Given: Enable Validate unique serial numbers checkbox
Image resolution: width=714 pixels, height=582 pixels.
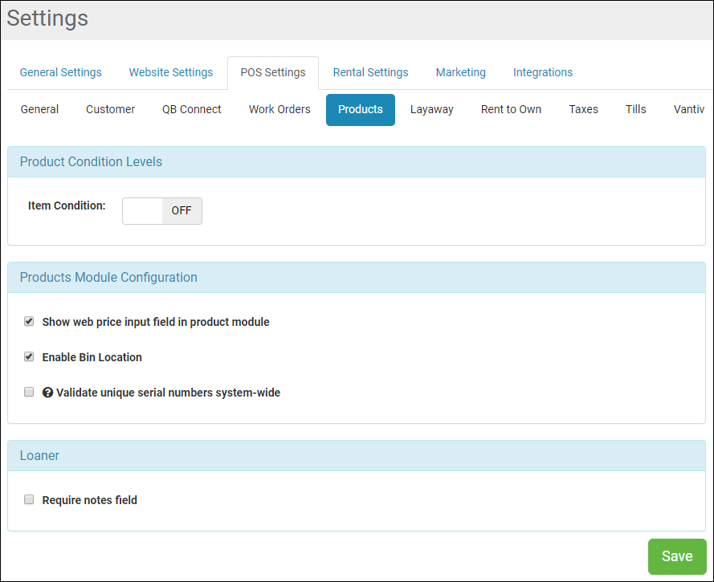Looking at the screenshot, I should coord(29,393).
